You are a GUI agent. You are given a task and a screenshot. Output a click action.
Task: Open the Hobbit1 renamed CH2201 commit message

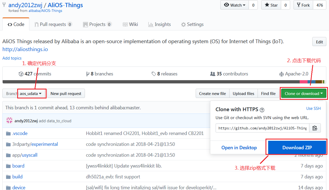point(145,133)
